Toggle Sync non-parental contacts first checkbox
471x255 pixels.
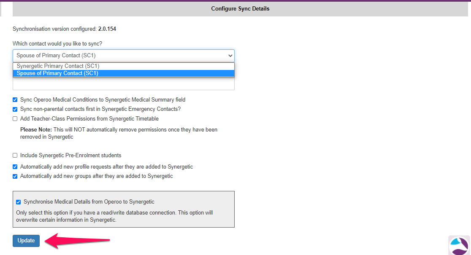tap(15, 109)
